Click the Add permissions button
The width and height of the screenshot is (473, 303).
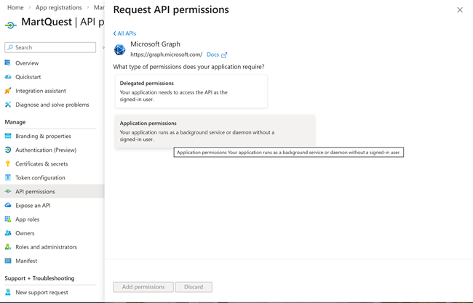click(x=143, y=287)
